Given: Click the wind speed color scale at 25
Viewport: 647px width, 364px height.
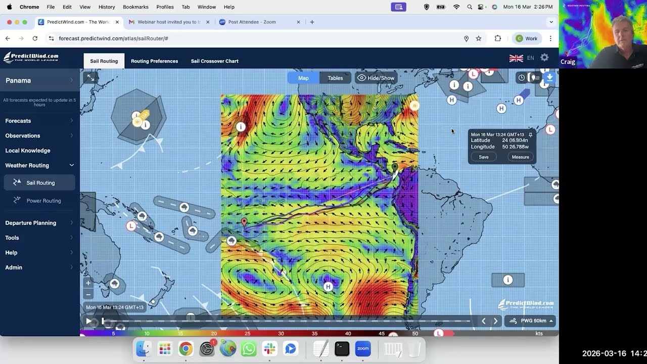Looking at the screenshot, I should 247,334.
